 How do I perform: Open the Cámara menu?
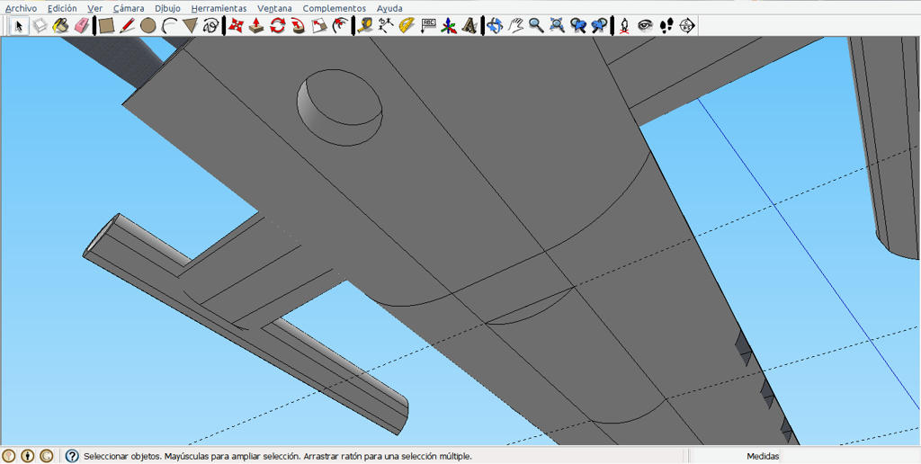(x=129, y=8)
